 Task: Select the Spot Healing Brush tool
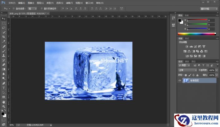click(4, 46)
